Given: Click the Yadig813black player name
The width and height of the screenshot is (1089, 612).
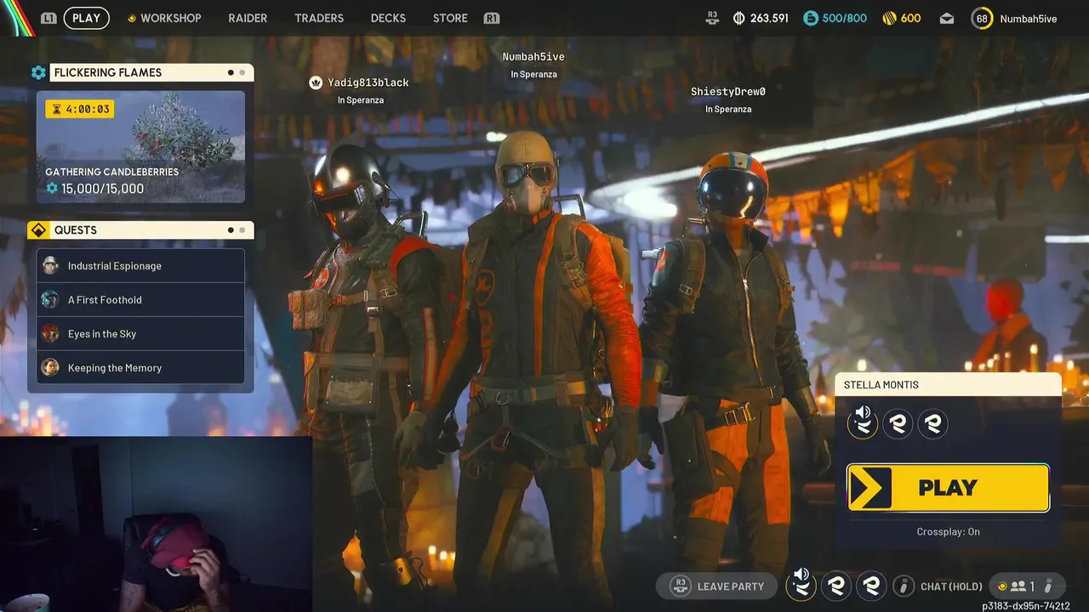Looking at the screenshot, I should 368,82.
